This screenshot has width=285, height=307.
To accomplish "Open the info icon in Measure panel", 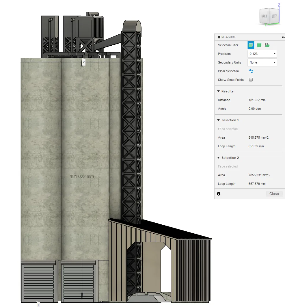I will tap(219, 194).
